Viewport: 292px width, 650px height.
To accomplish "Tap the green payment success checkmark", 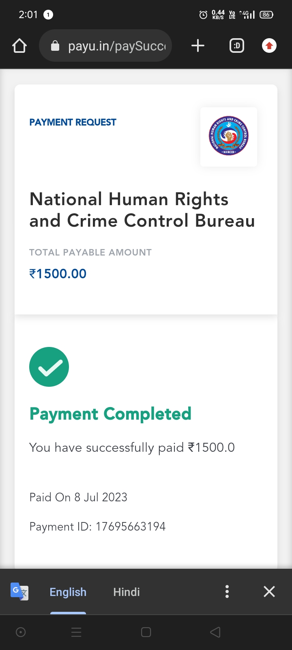I will [49, 367].
